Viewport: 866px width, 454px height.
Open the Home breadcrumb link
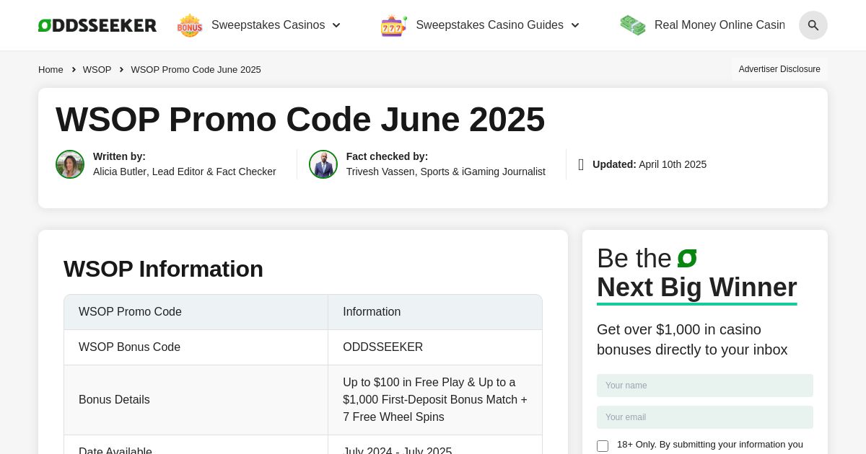pos(51,69)
